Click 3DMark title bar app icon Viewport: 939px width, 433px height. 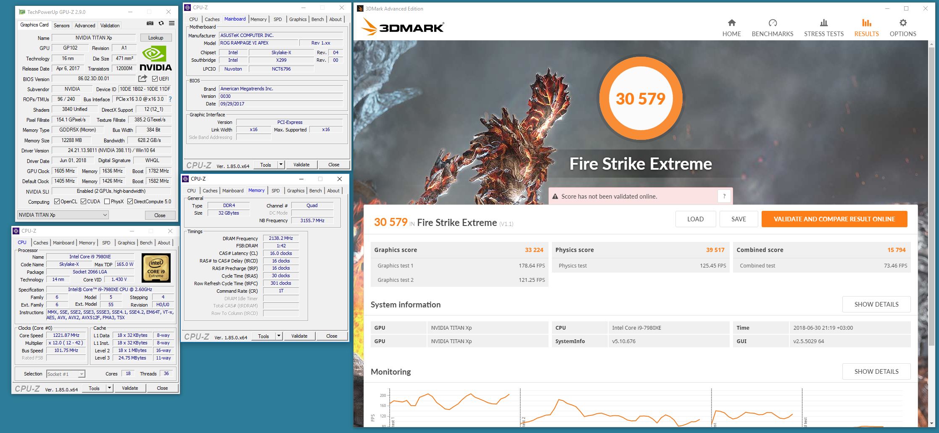360,8
